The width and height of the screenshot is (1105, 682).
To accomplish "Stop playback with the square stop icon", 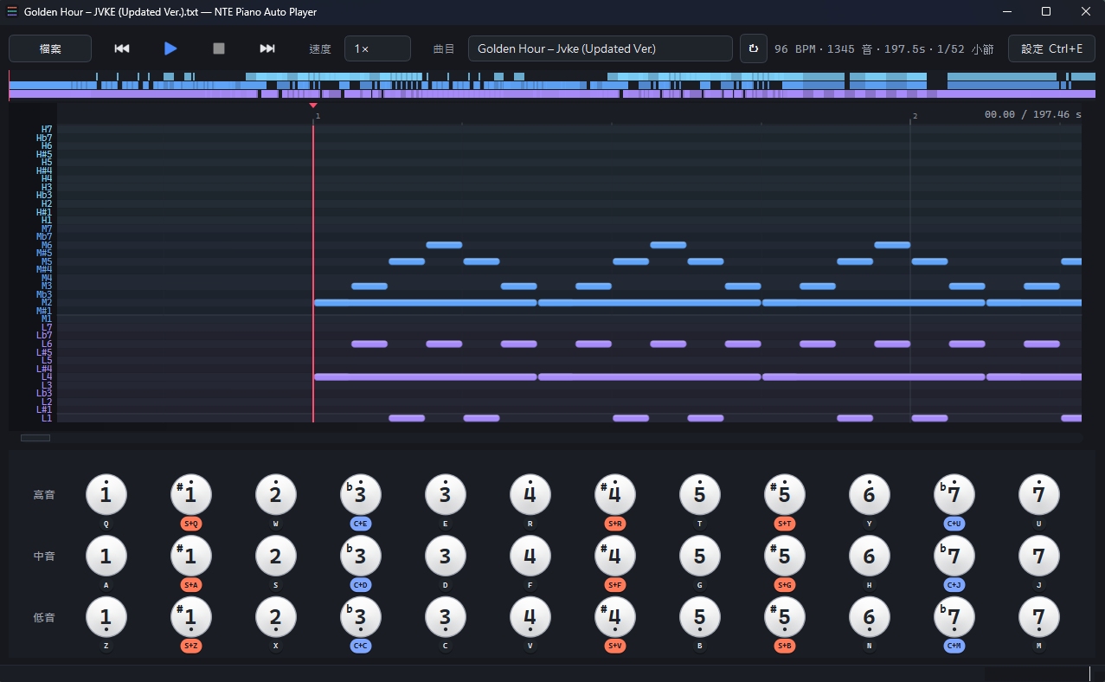I will click(x=219, y=48).
